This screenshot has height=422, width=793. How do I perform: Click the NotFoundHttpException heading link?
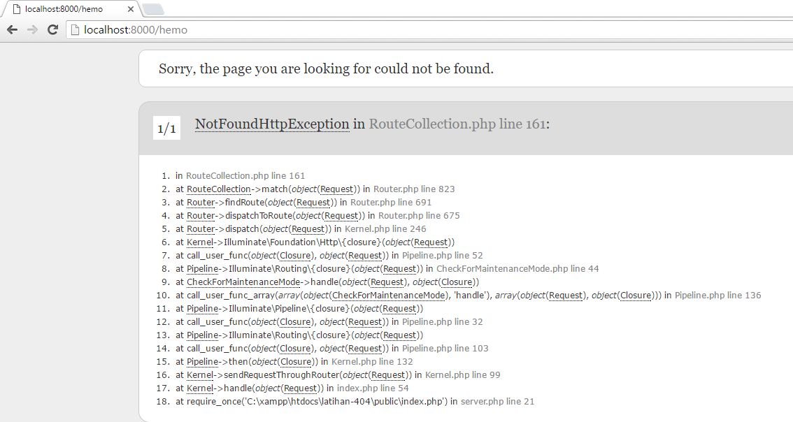click(271, 124)
